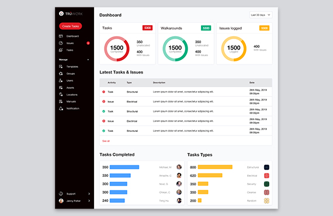Click the Structural task type icon
This screenshot has width=333, height=216.
[x=266, y=167]
